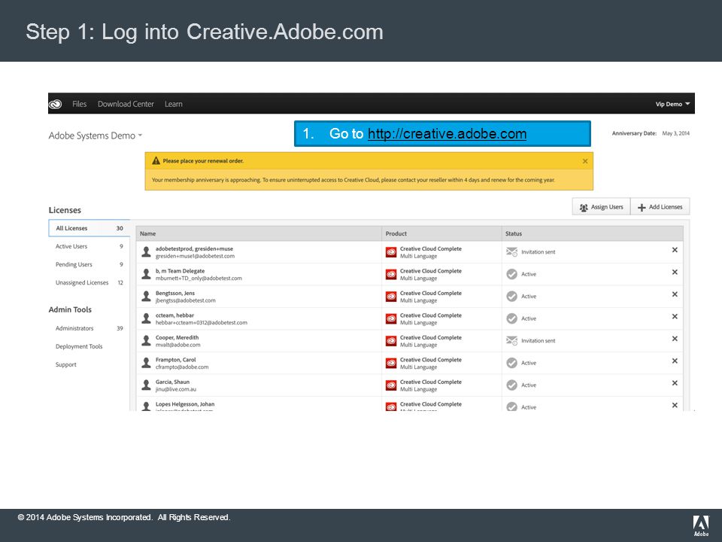Screen dimensions: 722x542
Task: Click Active checkmark icon for Frampton, Carol
Action: click(511, 363)
